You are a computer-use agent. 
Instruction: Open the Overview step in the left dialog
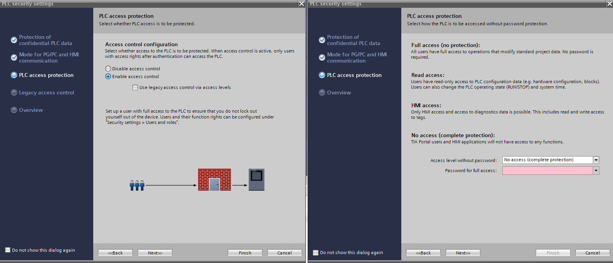31,110
